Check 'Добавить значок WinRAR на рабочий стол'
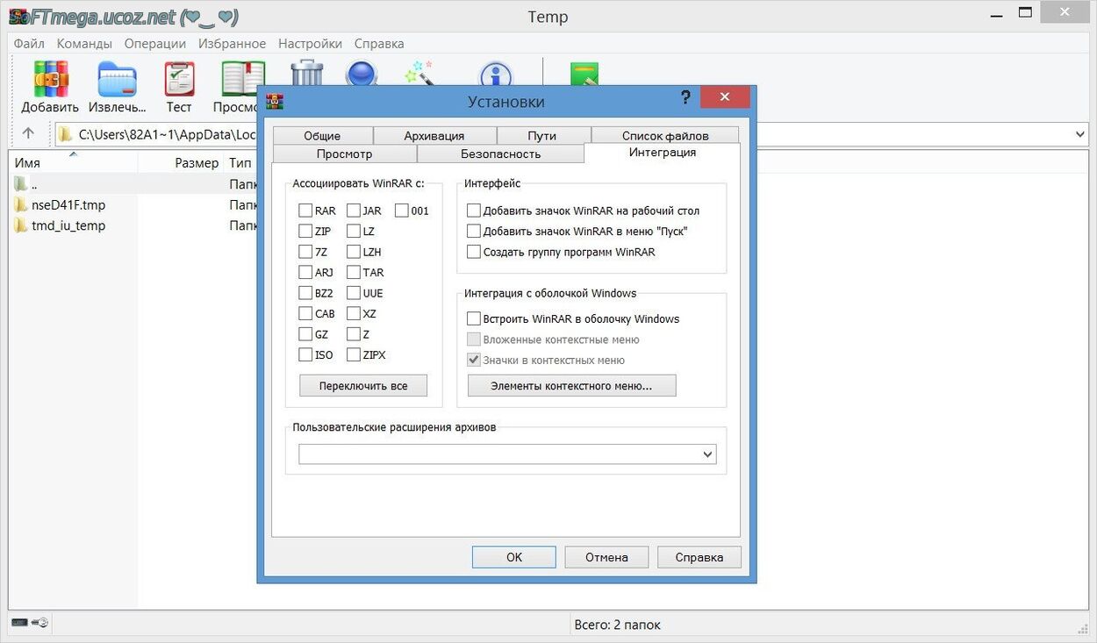The width and height of the screenshot is (1097, 643). point(474,211)
